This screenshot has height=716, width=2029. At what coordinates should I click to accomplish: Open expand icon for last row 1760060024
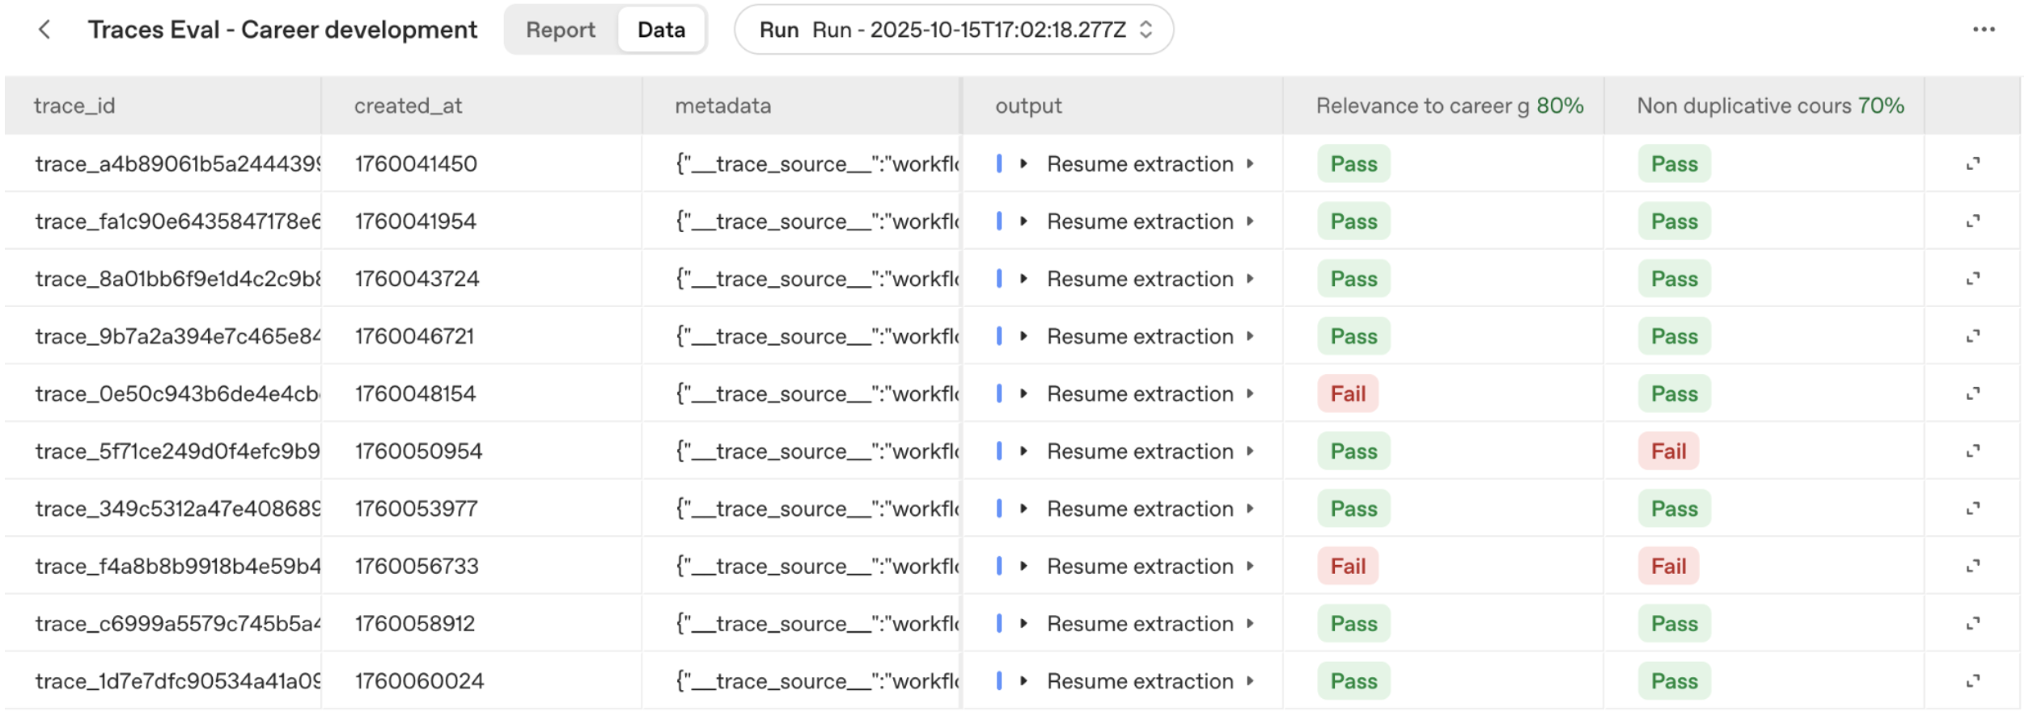1972,681
